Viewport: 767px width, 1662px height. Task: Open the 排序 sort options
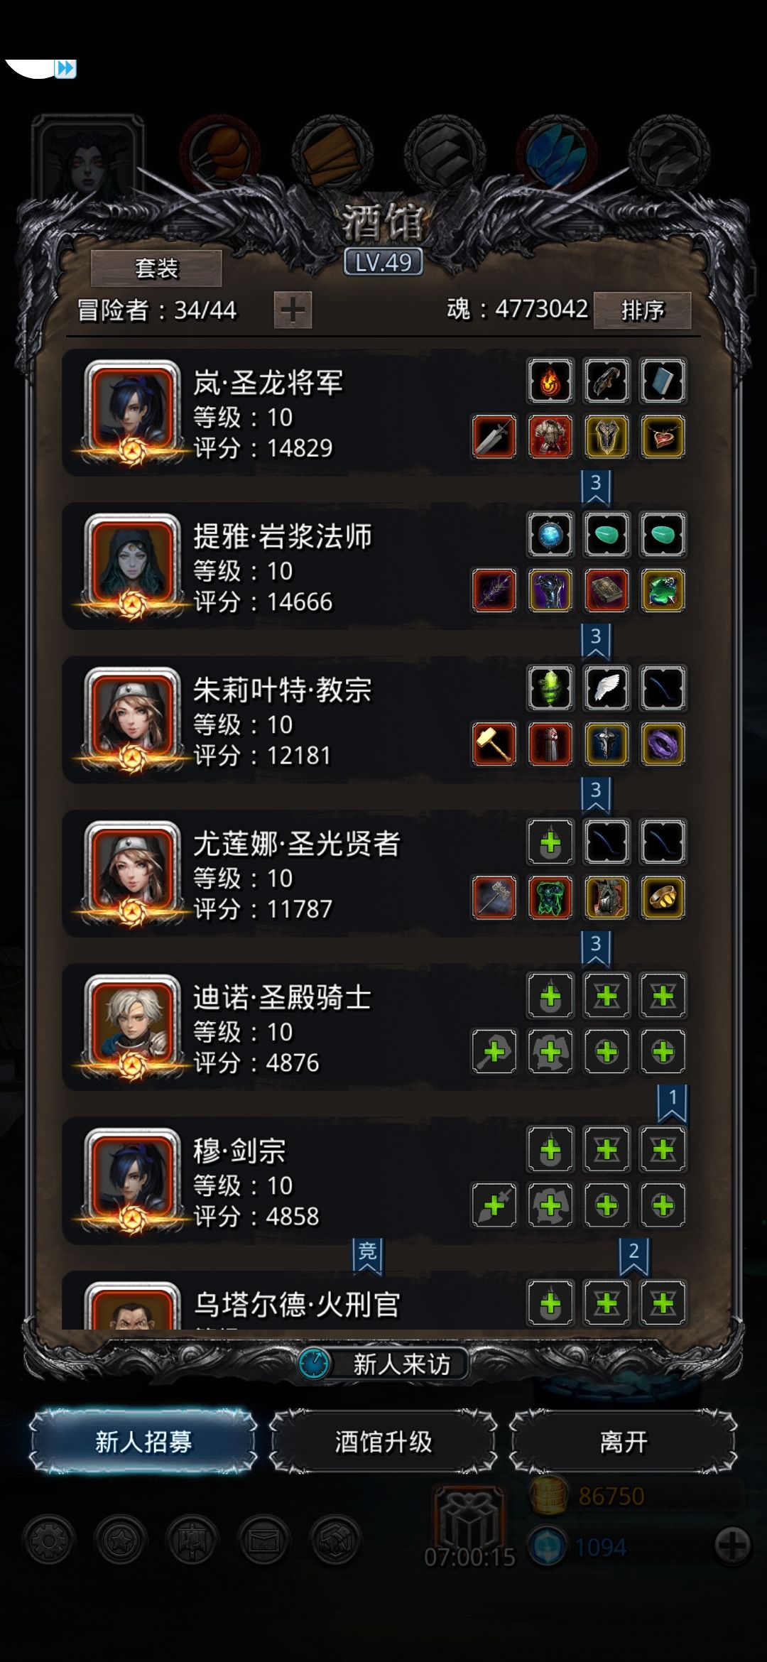point(642,310)
